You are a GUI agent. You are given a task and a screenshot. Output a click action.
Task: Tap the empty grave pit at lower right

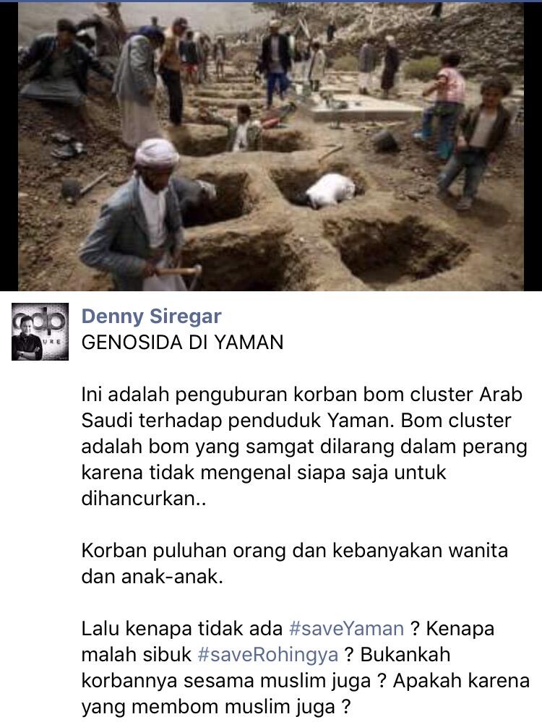point(397,249)
